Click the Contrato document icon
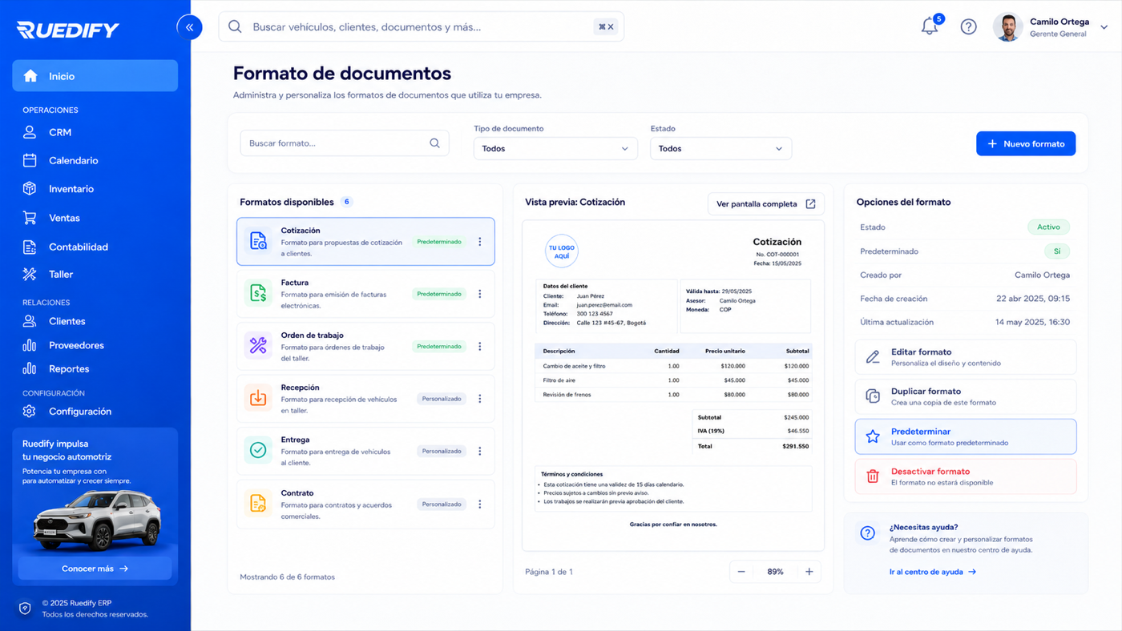 (258, 504)
